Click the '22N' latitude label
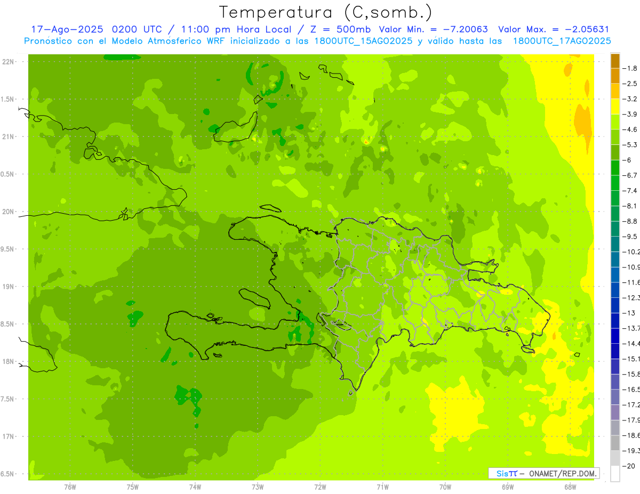The height and width of the screenshot is (494, 640). (x=9, y=62)
